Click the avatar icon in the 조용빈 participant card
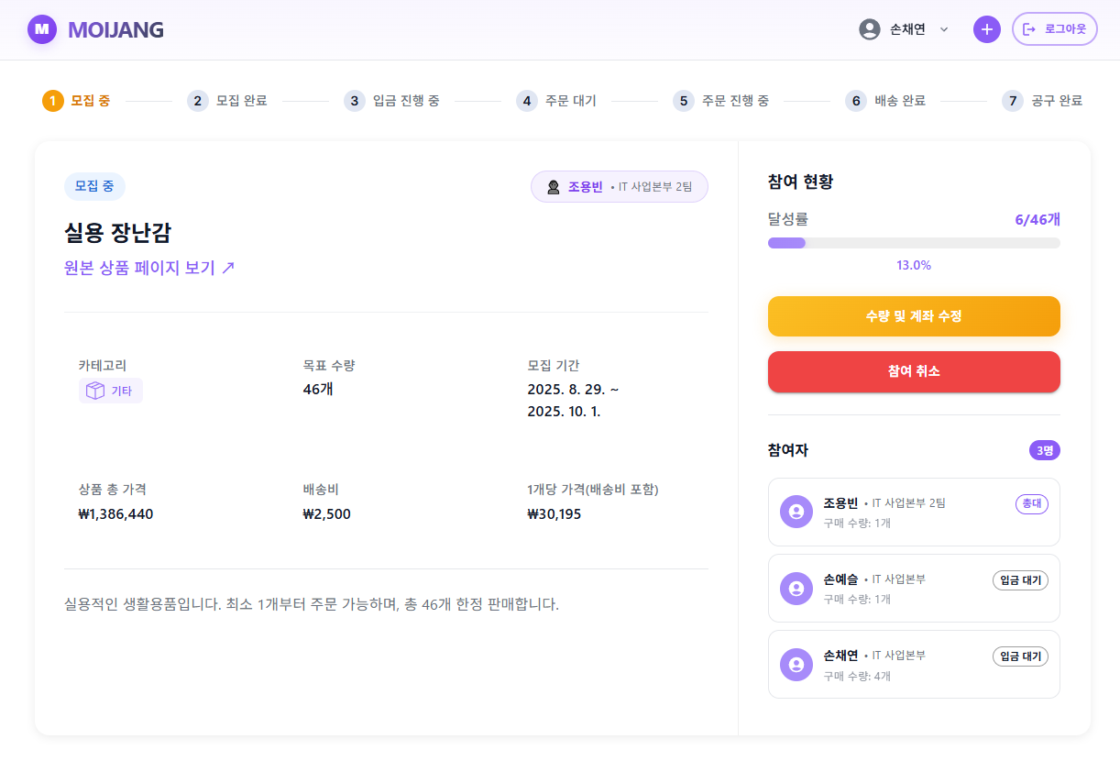The height and width of the screenshot is (761, 1120). (x=796, y=512)
